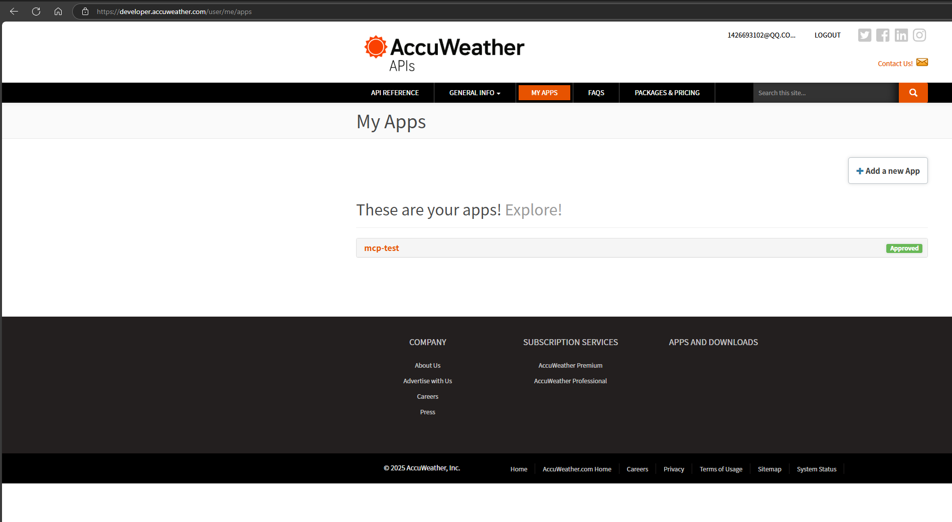The image size is (952, 522).
Task: Expand the General Info dropdown menu
Action: 474,93
